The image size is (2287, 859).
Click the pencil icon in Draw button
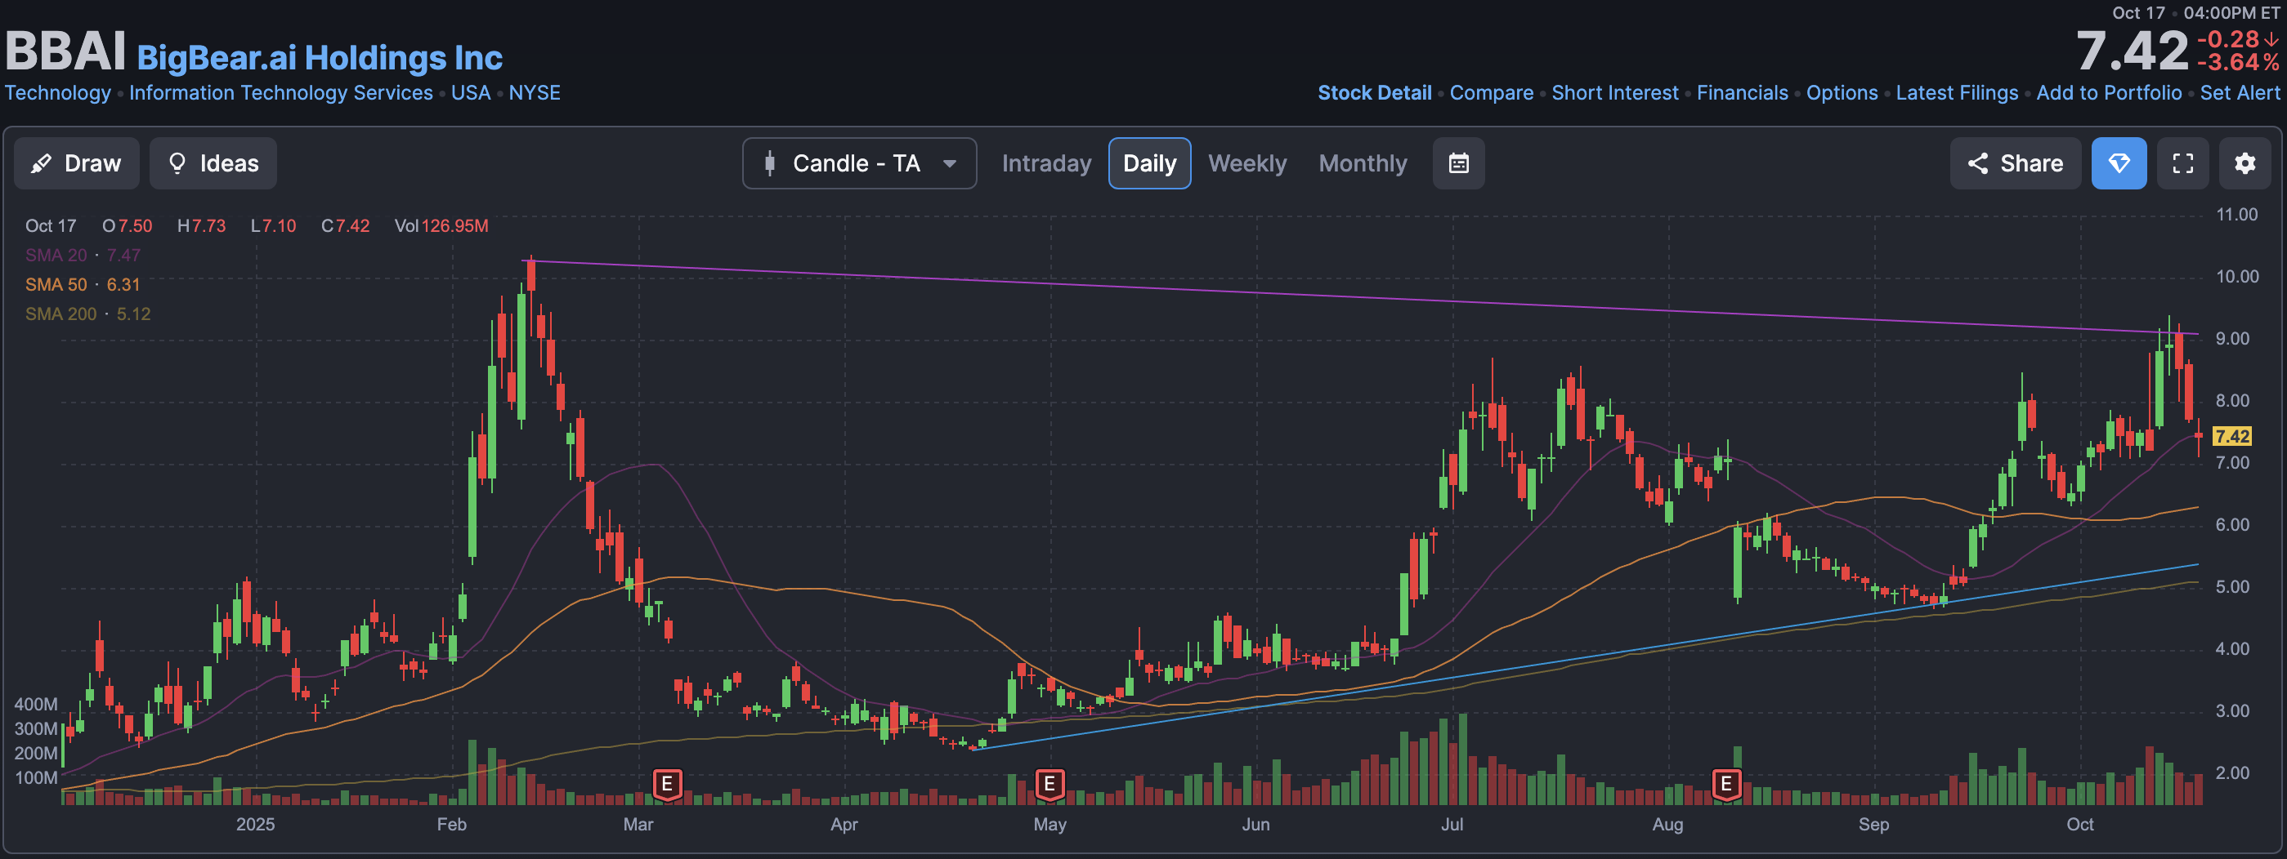click(x=41, y=163)
